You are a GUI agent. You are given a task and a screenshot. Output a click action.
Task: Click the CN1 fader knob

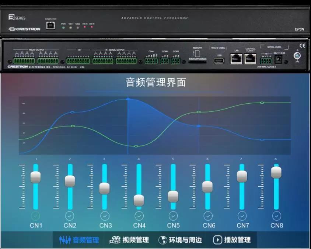click(35, 177)
